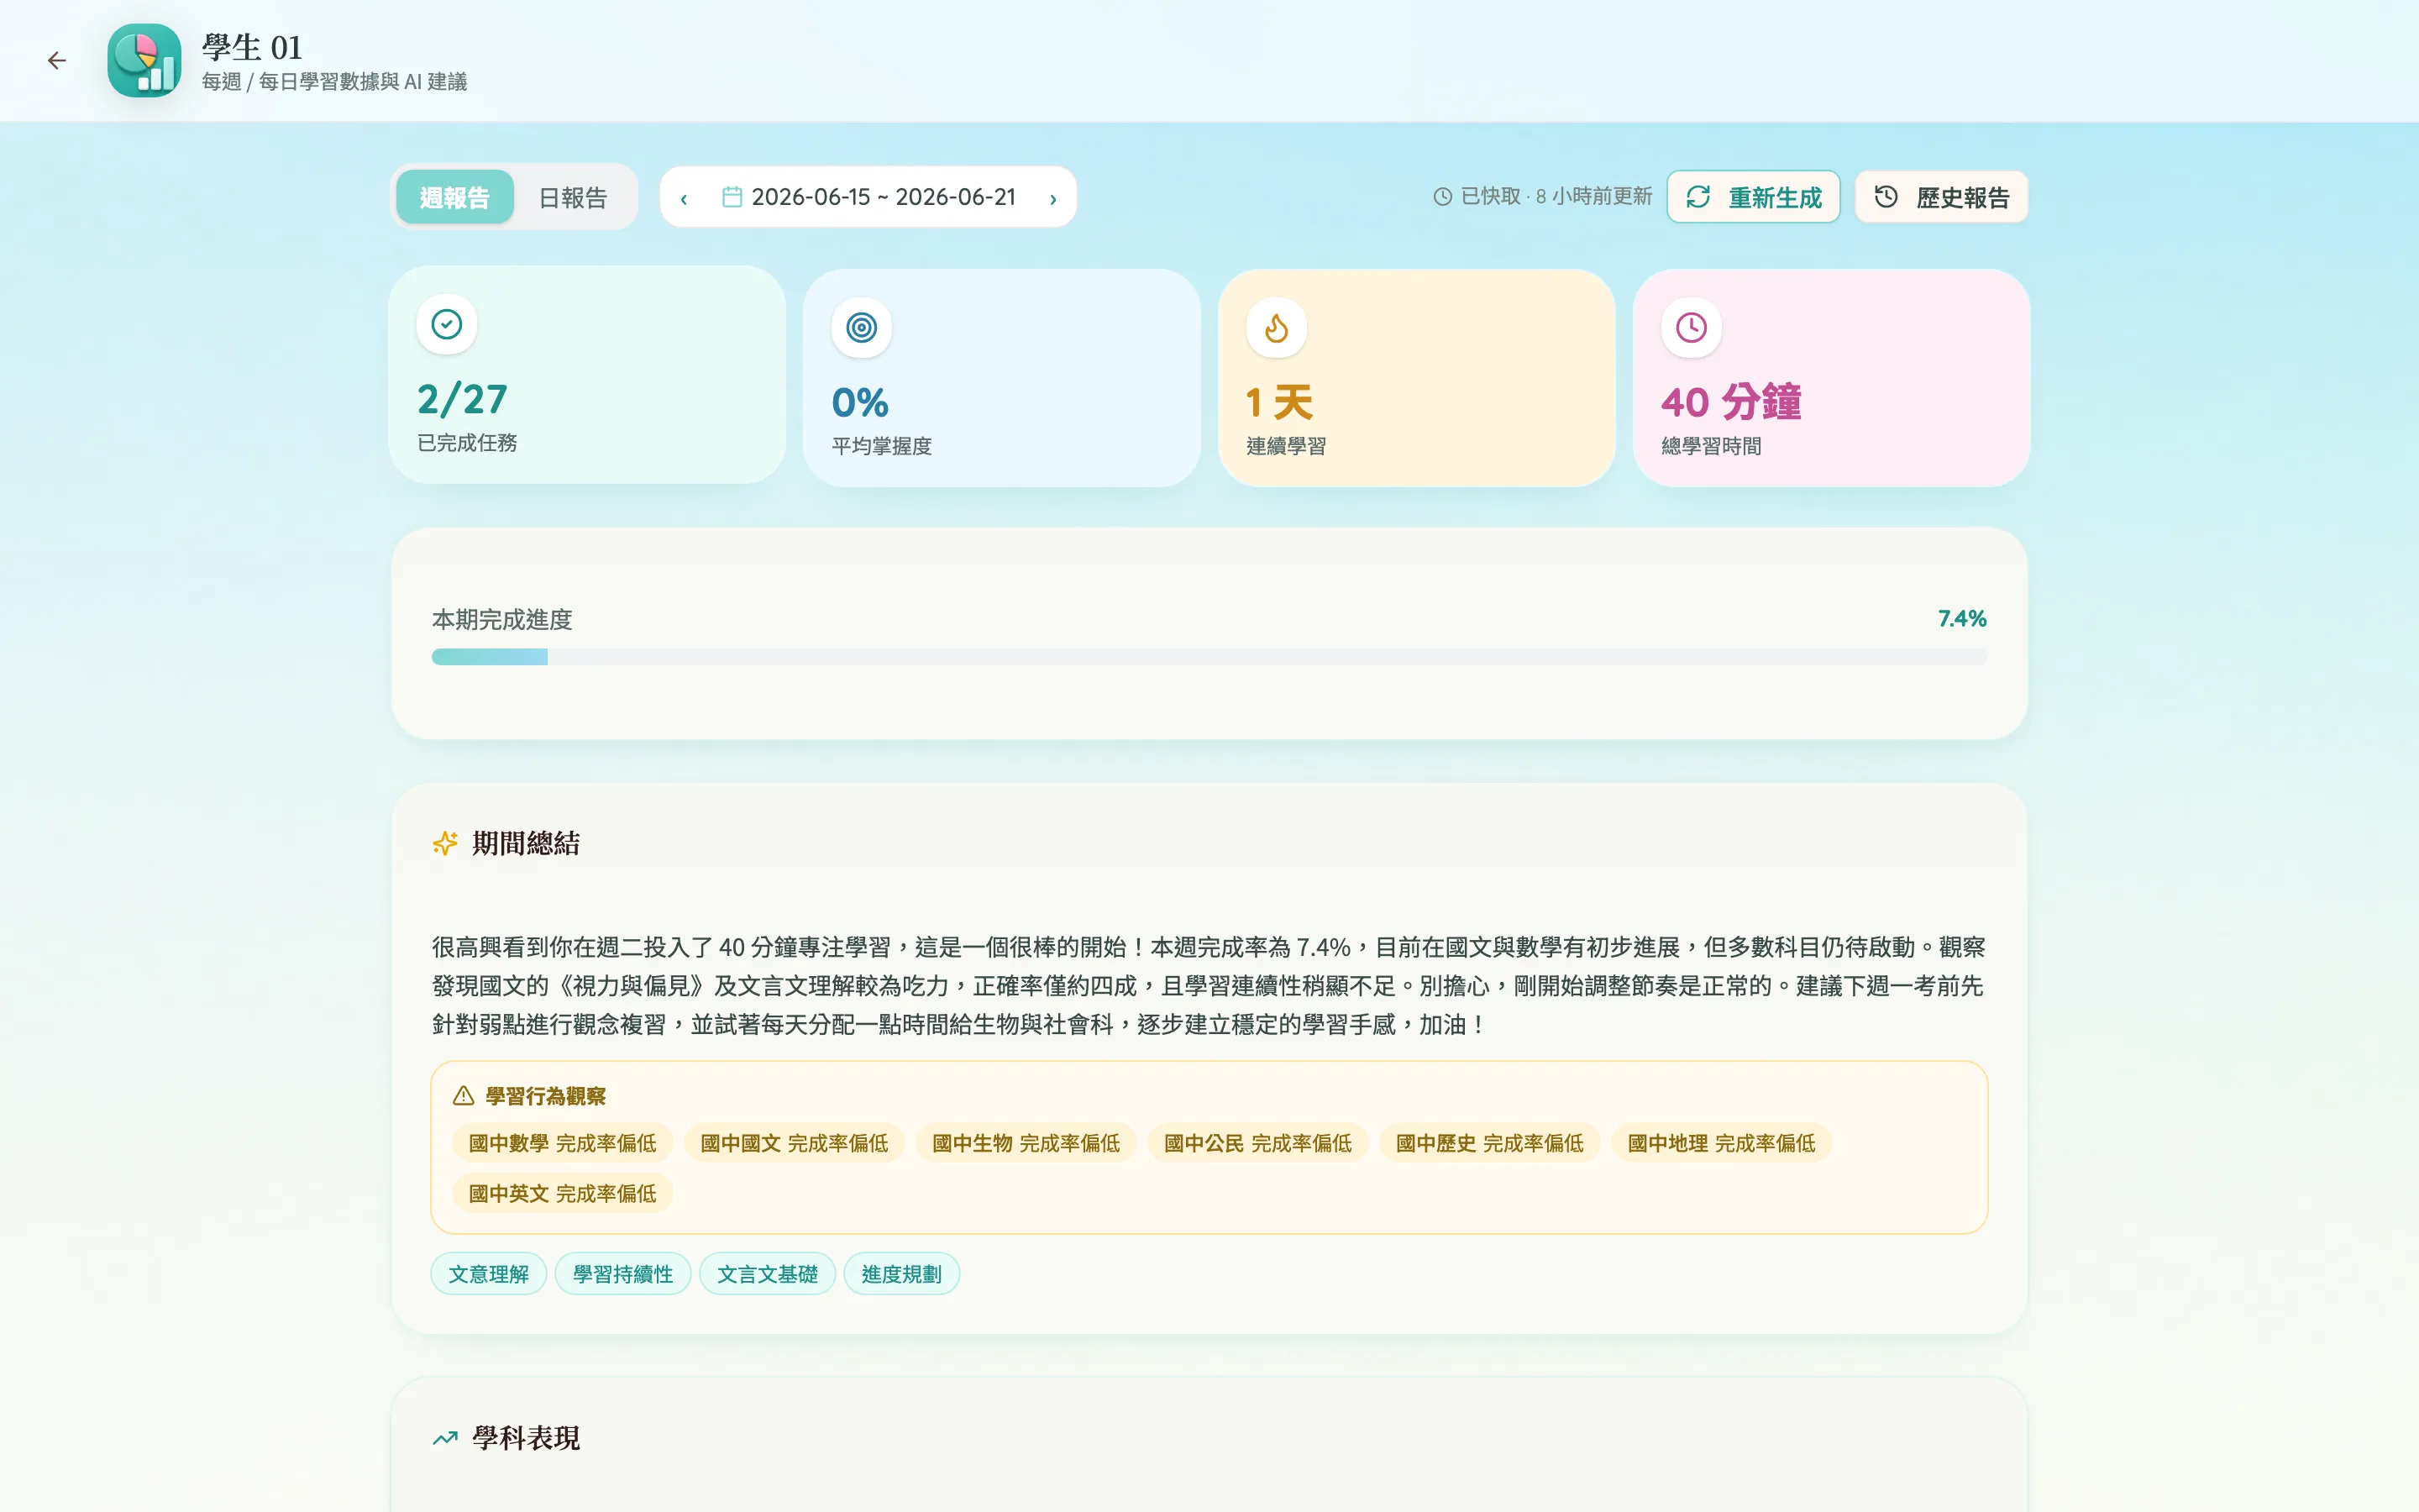Select the 進度規劃 tag
The image size is (2419, 1512).
click(x=901, y=1274)
